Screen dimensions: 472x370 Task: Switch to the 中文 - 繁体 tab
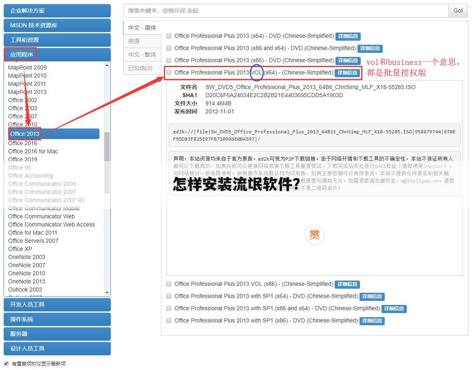(x=142, y=54)
